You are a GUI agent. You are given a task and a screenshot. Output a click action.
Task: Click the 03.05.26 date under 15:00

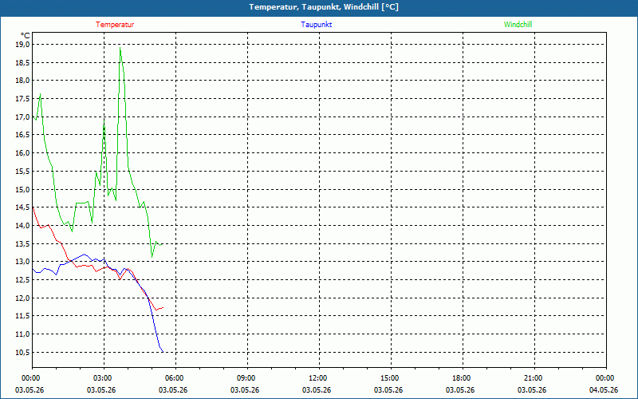point(388,390)
